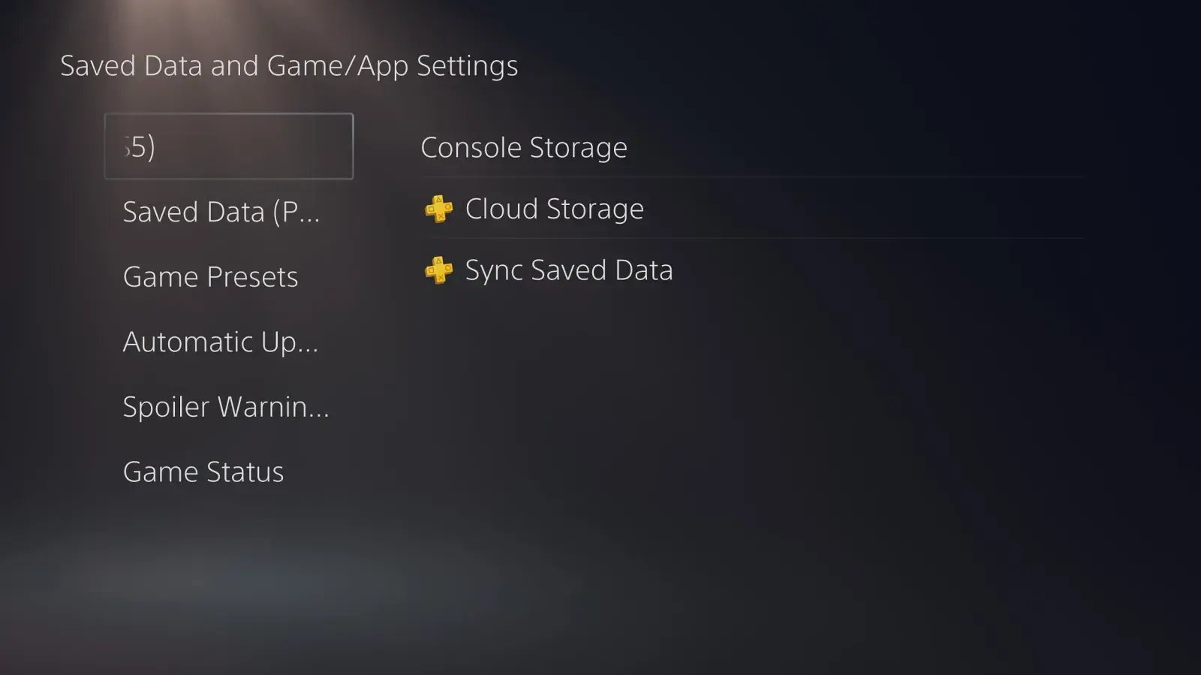Open the first storage option on the right
The height and width of the screenshot is (675, 1201).
click(x=524, y=148)
